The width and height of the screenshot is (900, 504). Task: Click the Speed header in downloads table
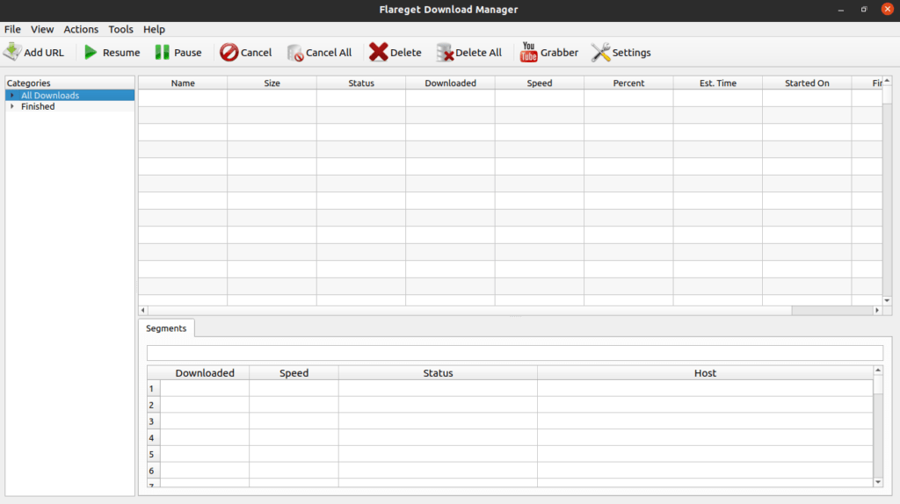click(540, 83)
